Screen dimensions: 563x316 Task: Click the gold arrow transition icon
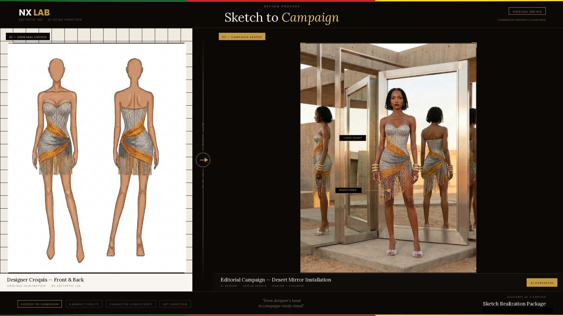pyautogui.click(x=203, y=160)
